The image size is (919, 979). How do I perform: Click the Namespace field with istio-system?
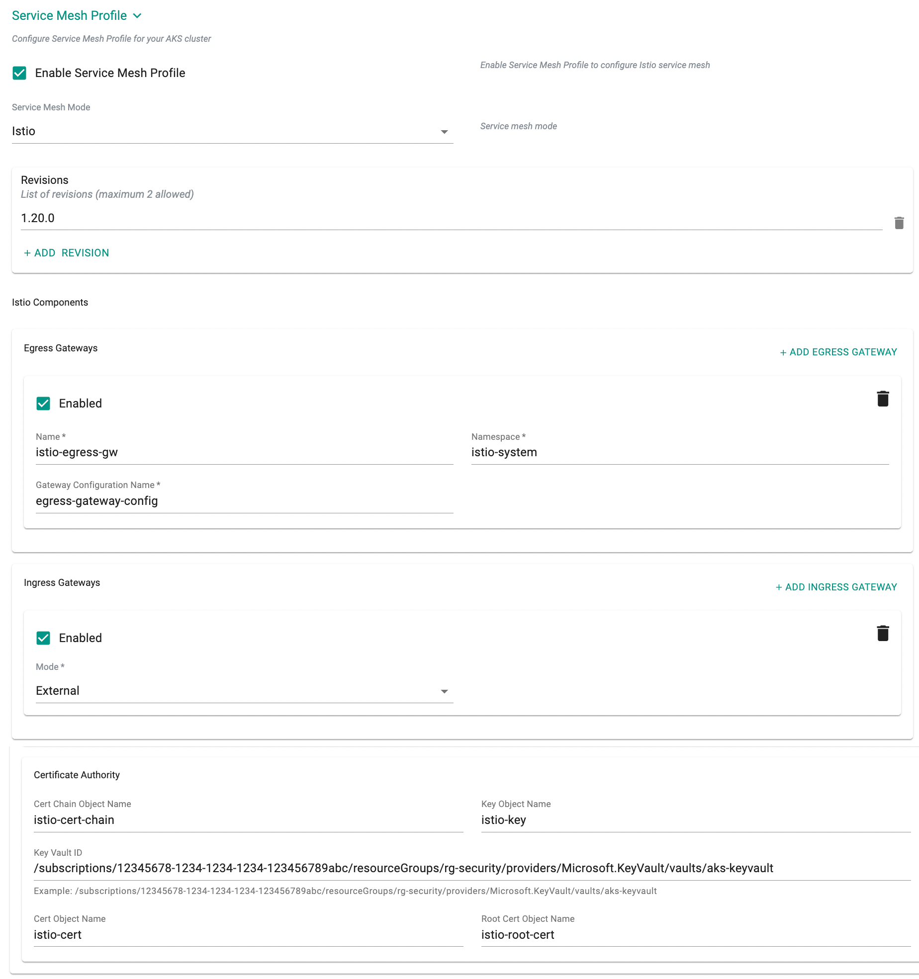coord(679,453)
